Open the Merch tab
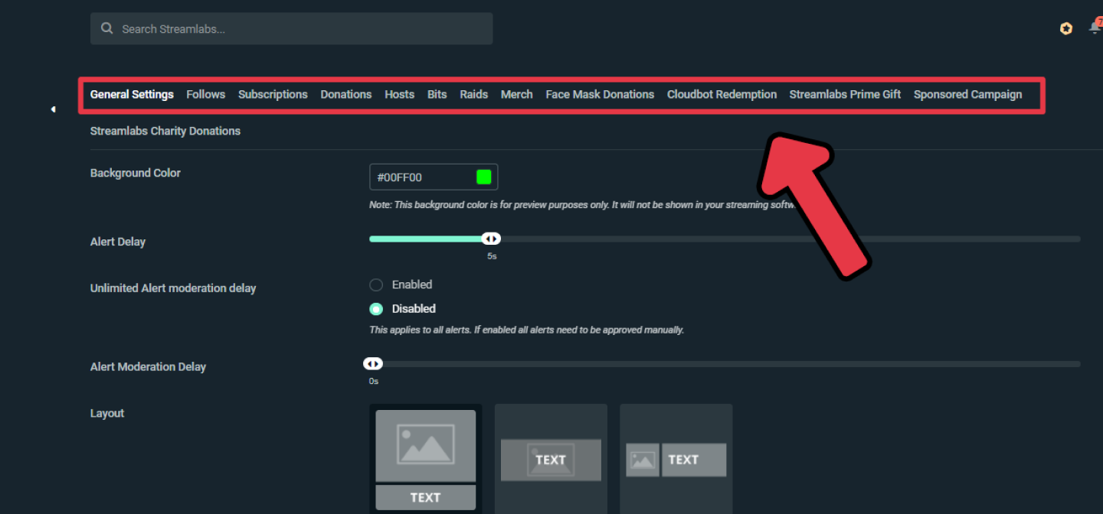 pyautogui.click(x=516, y=94)
